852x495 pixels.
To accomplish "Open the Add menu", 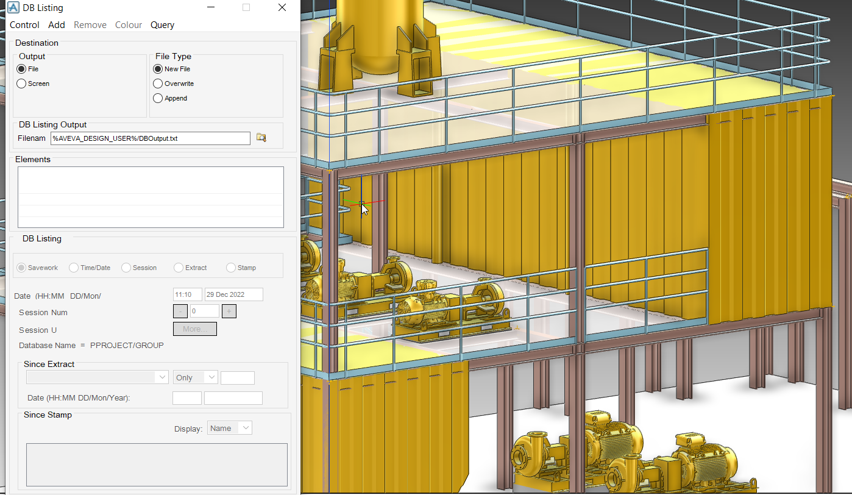I will click(56, 25).
